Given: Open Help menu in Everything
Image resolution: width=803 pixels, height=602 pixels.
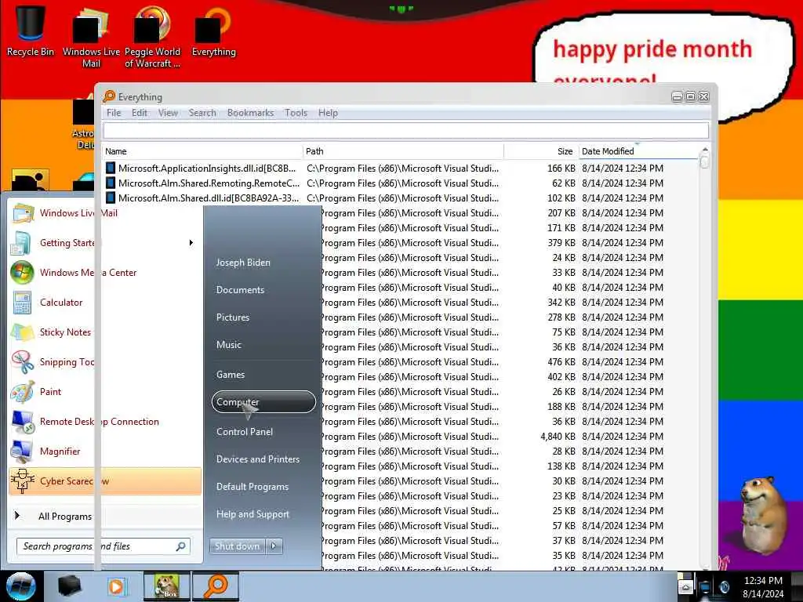Looking at the screenshot, I should [328, 113].
